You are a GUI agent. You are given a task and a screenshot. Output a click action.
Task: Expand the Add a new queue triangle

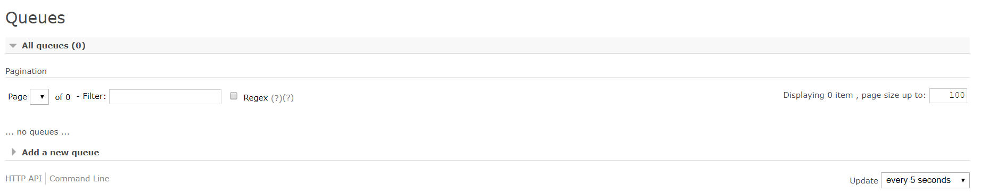pos(13,152)
